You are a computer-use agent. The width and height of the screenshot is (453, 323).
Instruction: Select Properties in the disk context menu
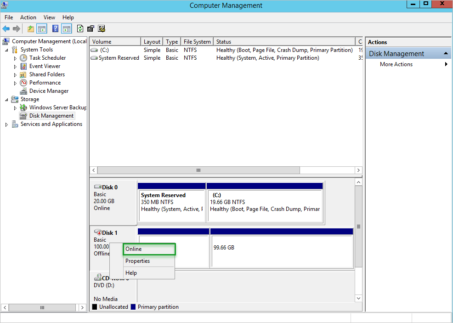pos(138,261)
